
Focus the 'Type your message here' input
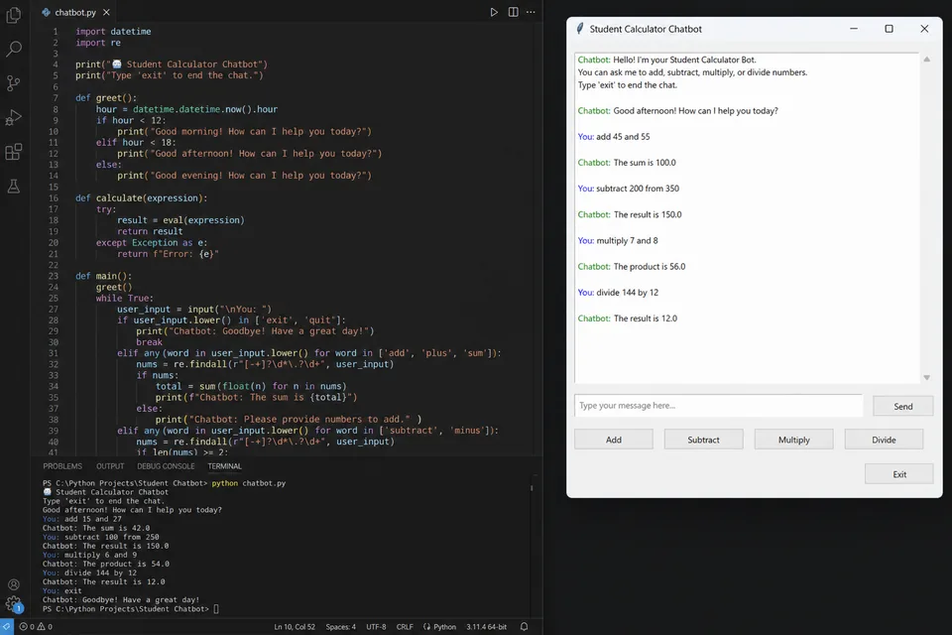[x=718, y=405]
